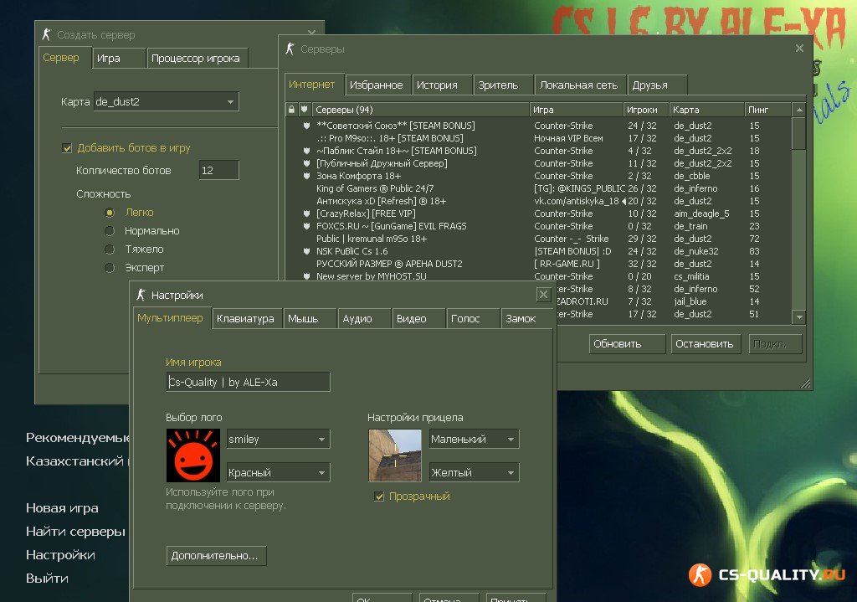
Task: Switch to the Избранное tab
Action: 377,85
